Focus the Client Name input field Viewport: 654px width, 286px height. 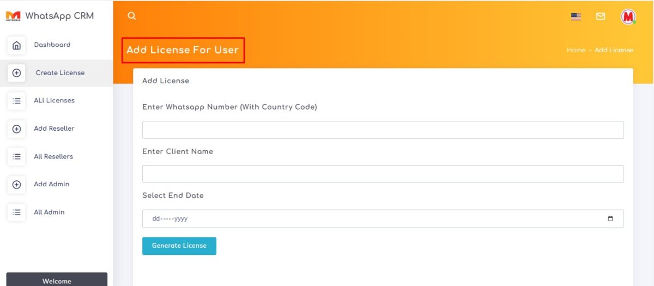[x=383, y=174]
